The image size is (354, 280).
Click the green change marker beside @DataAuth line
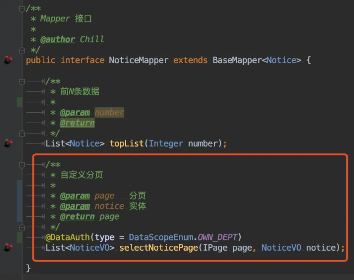pos(19,237)
